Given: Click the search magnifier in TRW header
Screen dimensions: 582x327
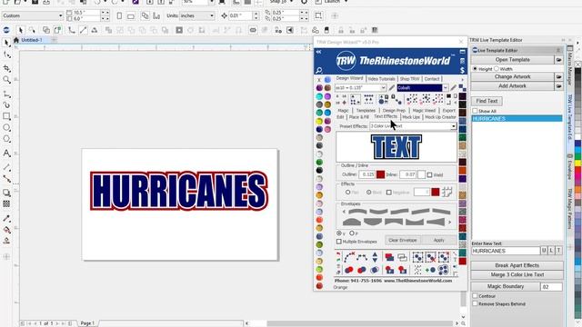Looking at the screenshot, I should [x=319, y=70].
